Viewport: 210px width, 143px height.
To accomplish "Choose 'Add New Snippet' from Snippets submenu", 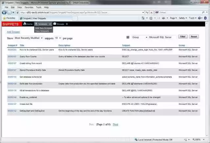I will [x=44, y=28].
